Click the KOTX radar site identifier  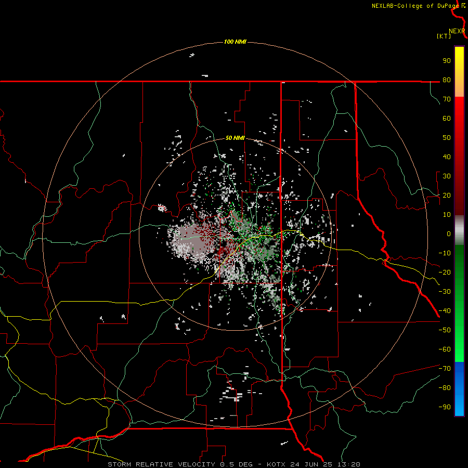tap(276, 464)
